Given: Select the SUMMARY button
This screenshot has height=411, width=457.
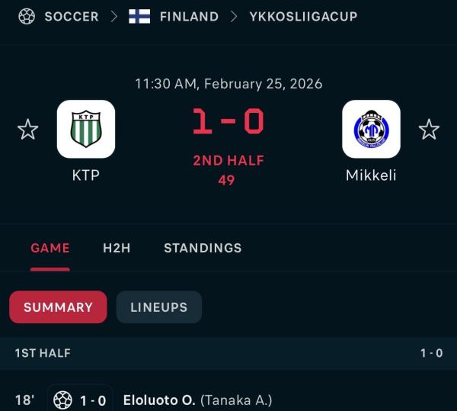Looking at the screenshot, I should point(58,307).
